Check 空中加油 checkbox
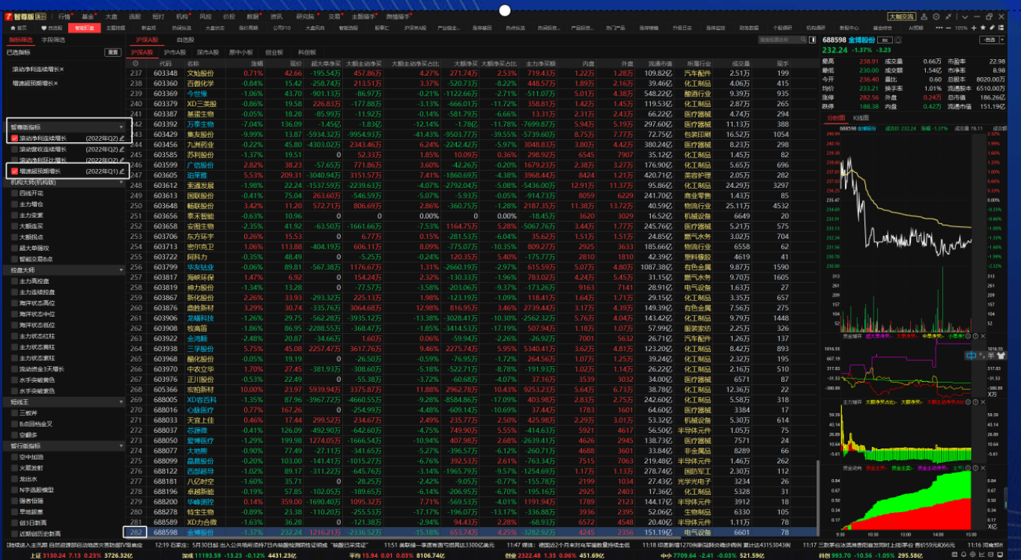This screenshot has width=1021, height=560. pyautogui.click(x=15, y=457)
